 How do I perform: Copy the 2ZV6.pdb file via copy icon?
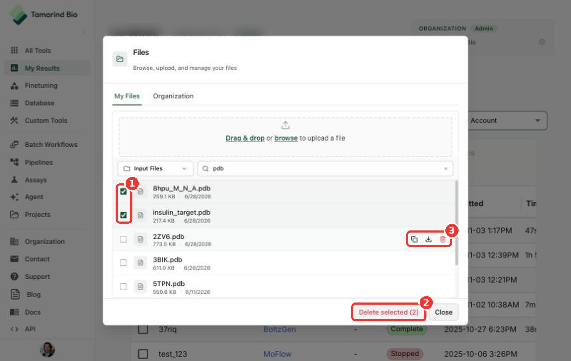414,239
